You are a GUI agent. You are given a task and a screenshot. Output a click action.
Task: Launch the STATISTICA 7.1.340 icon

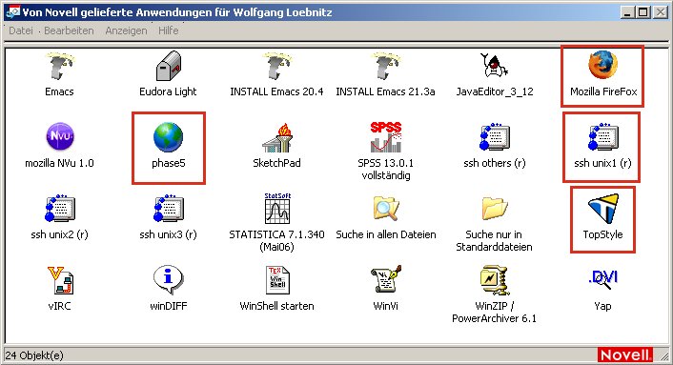(277, 208)
